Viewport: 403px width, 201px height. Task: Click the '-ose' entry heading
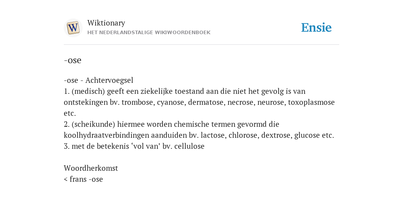[x=72, y=60]
